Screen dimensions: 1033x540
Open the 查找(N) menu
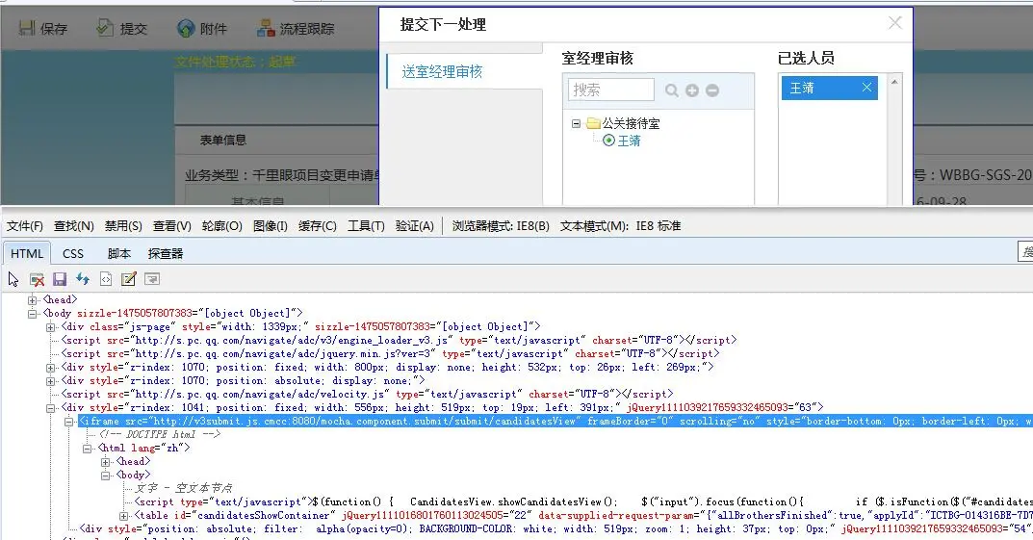point(74,226)
